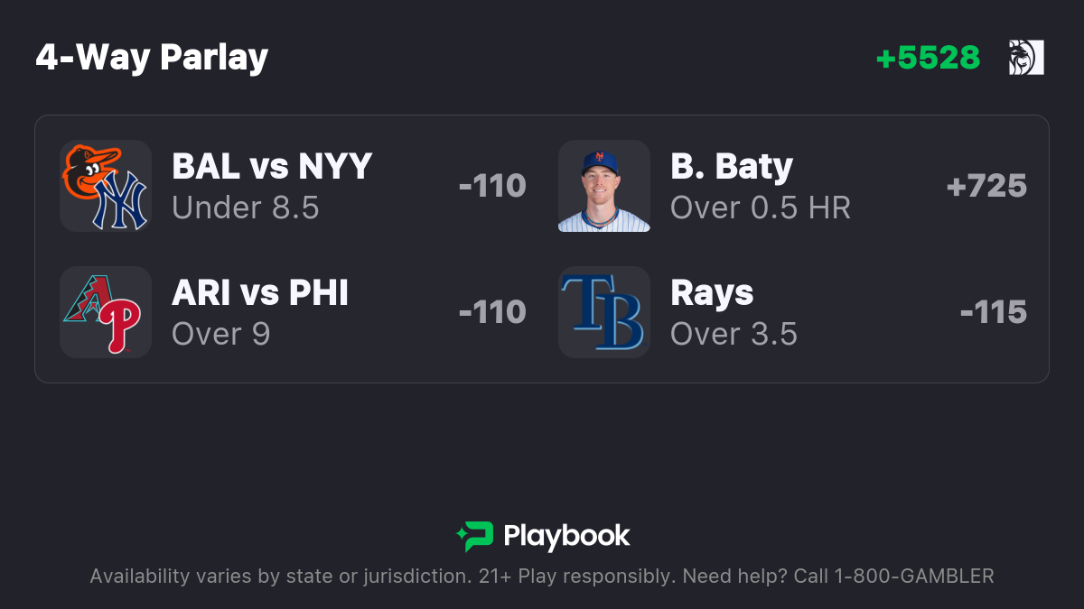Open the B. Baty player headshot
1084x609 pixels.
(x=604, y=186)
